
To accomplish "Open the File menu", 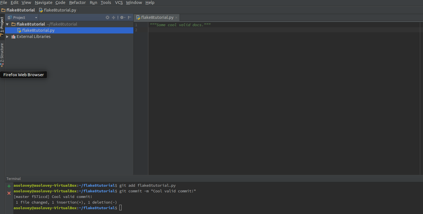I will pyautogui.click(x=4, y=3).
